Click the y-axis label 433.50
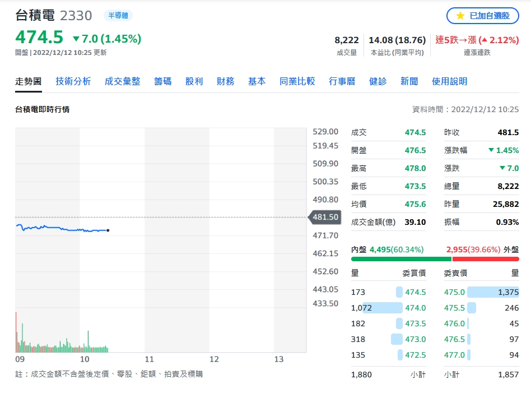The width and height of the screenshot is (531, 393). (325, 303)
